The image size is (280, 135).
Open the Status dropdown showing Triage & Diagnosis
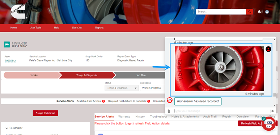click(122, 88)
